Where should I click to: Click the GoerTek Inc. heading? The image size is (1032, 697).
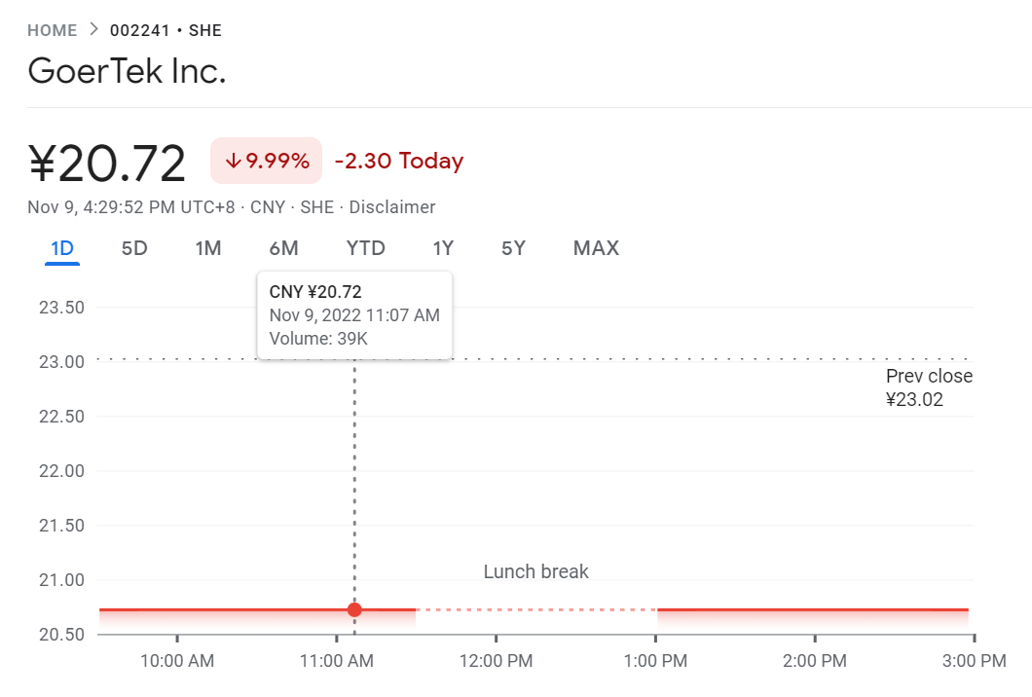[x=127, y=71]
